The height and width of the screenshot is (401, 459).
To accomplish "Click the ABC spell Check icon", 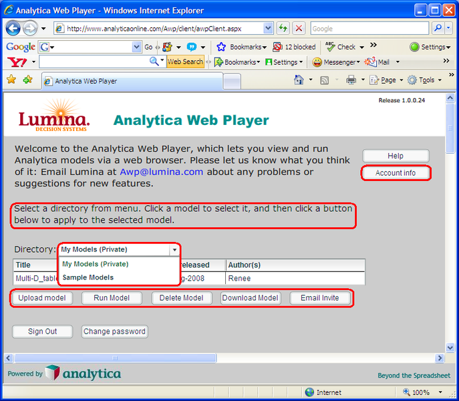I will click(x=330, y=47).
